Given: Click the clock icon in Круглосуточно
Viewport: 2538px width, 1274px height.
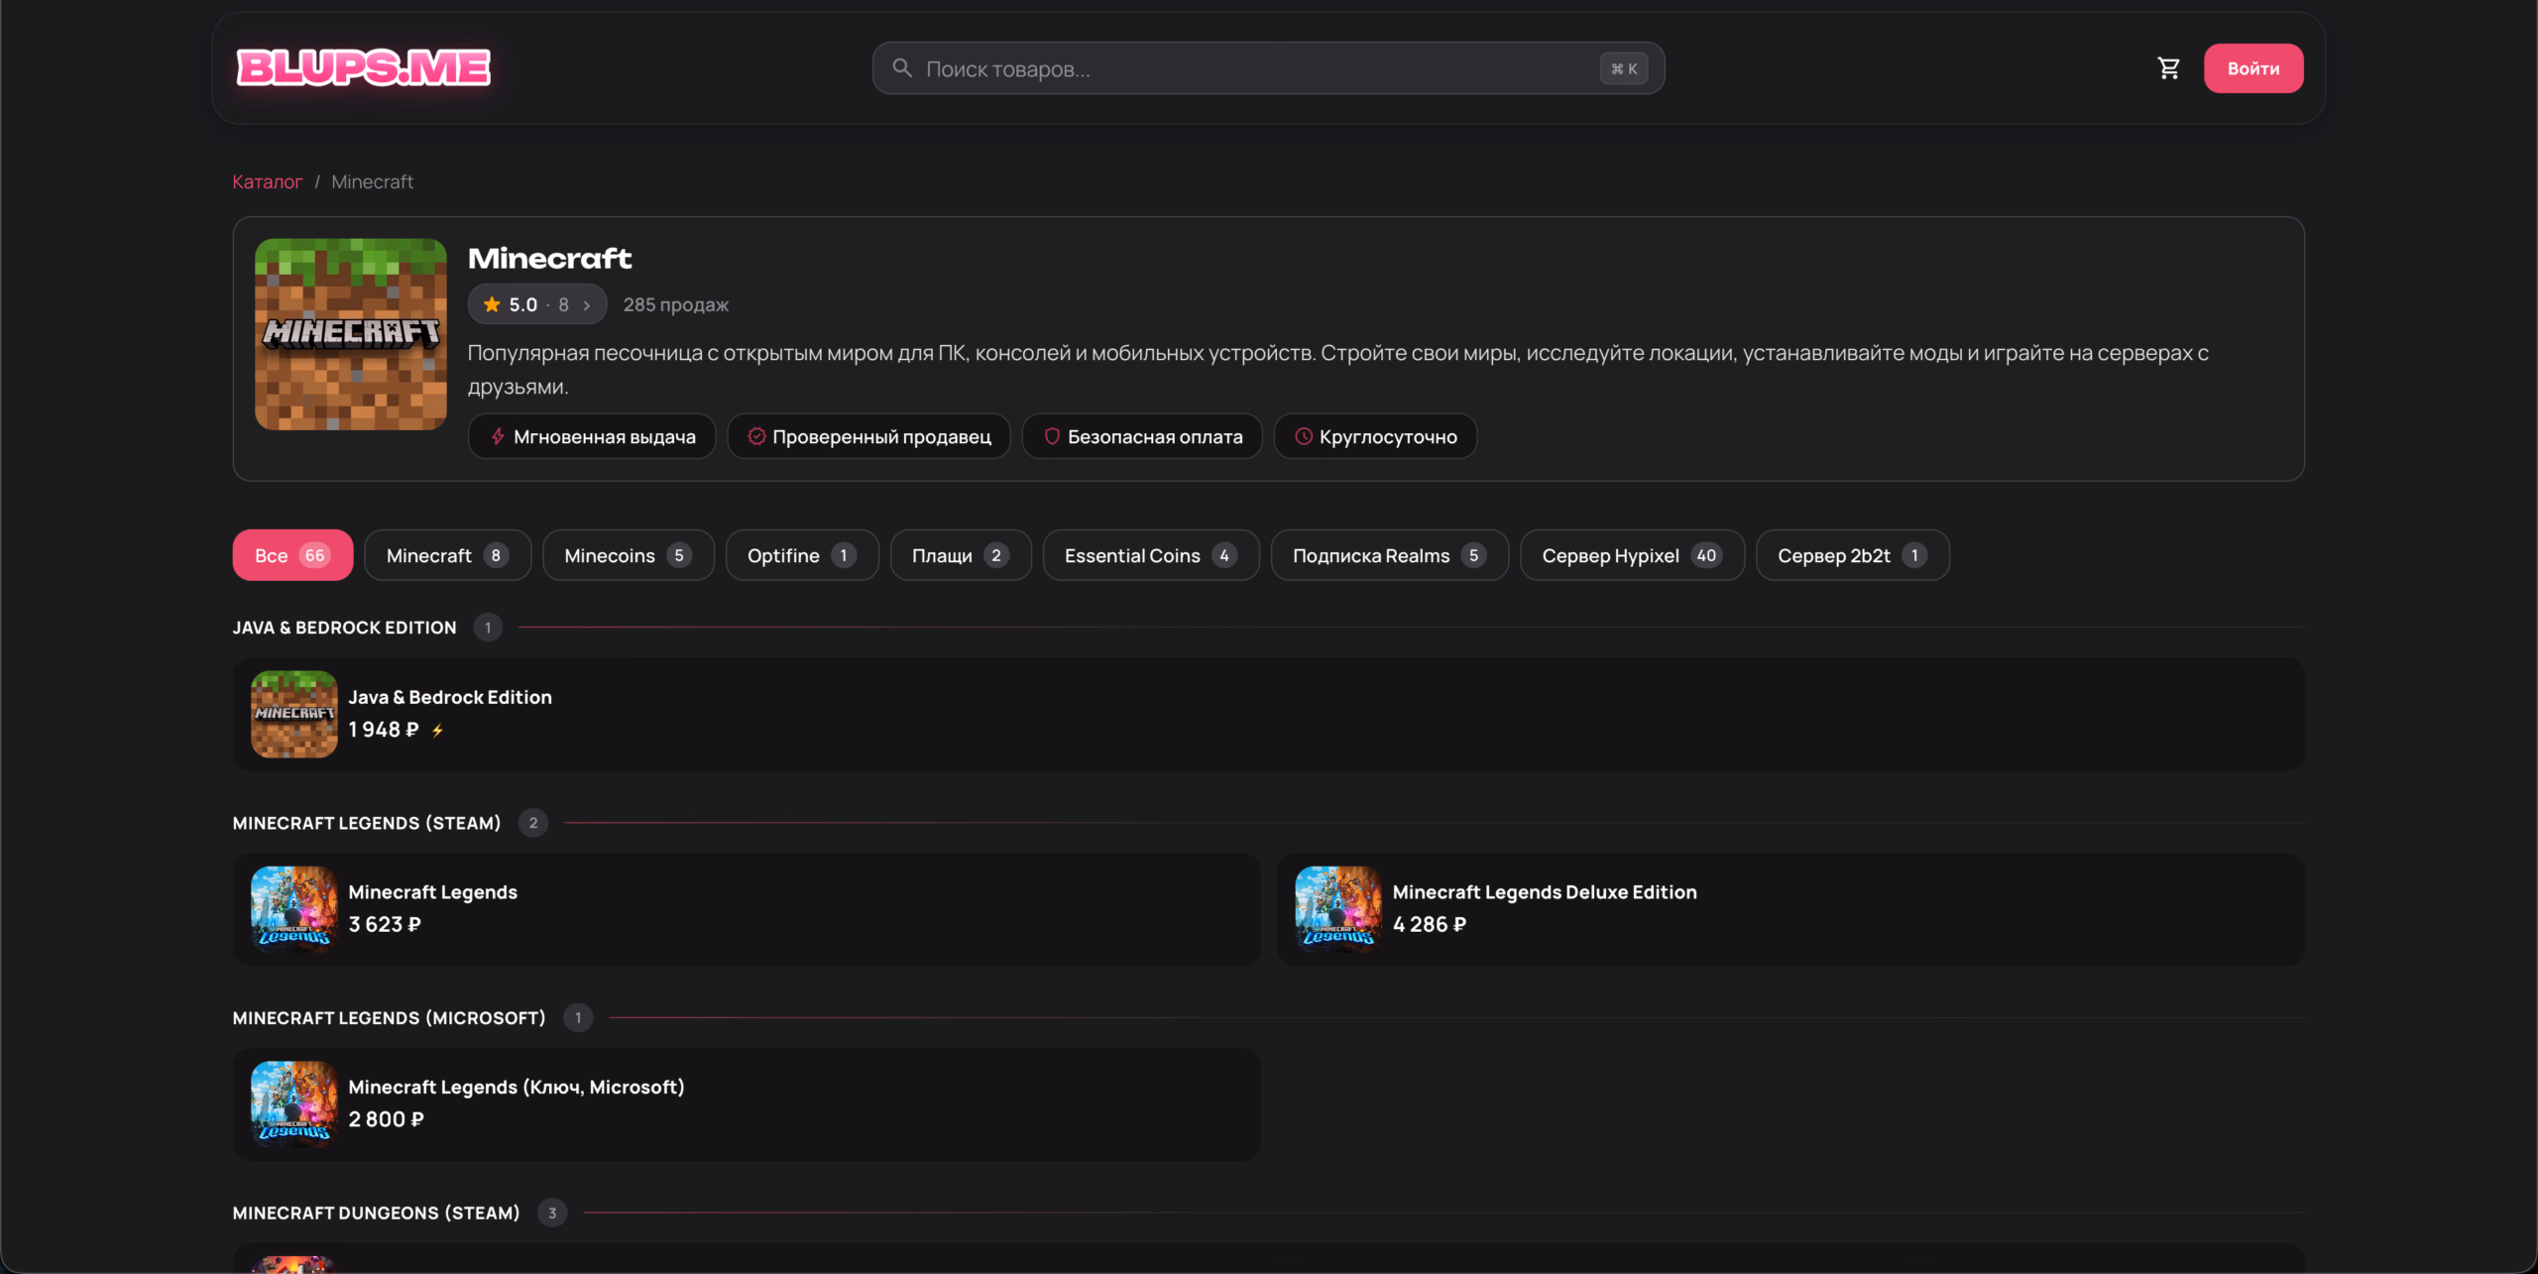Looking at the screenshot, I should 1304,436.
